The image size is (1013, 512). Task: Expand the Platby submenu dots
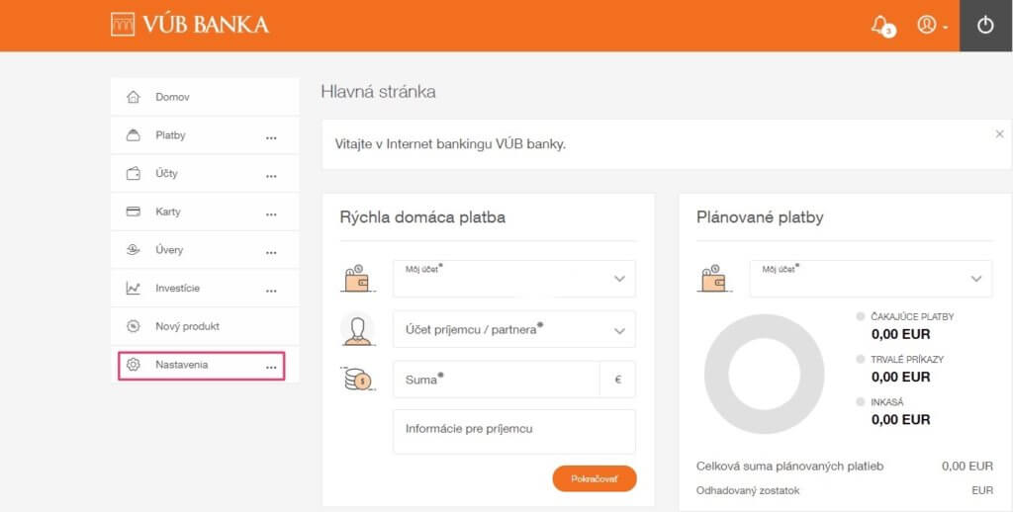coord(271,137)
